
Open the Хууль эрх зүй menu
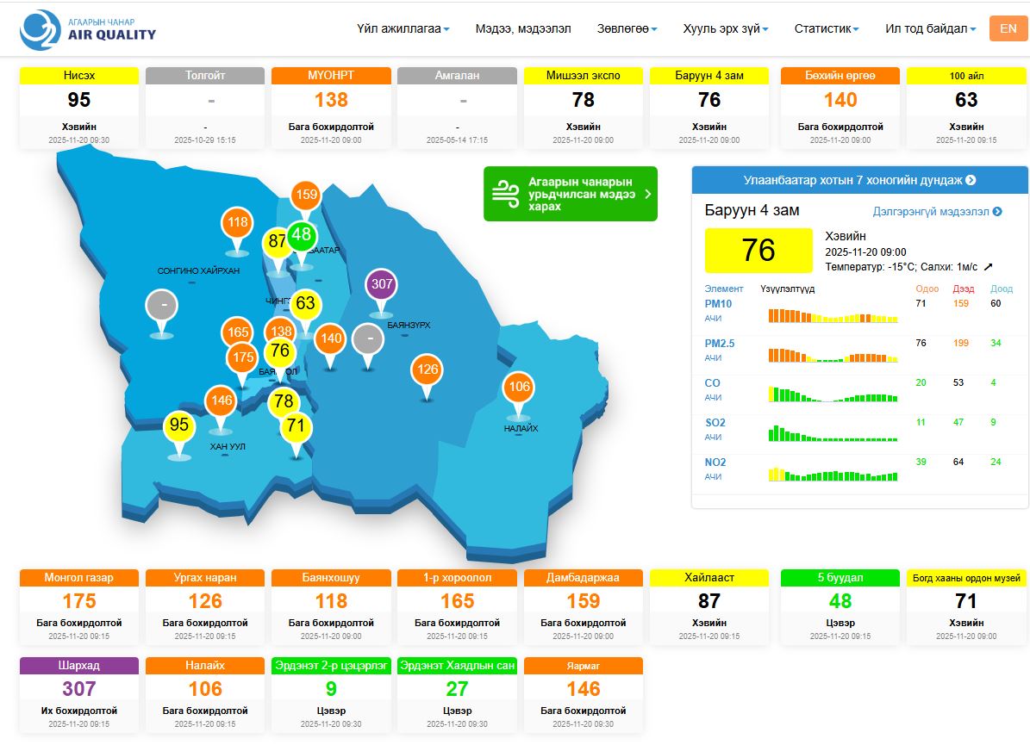[x=725, y=28]
